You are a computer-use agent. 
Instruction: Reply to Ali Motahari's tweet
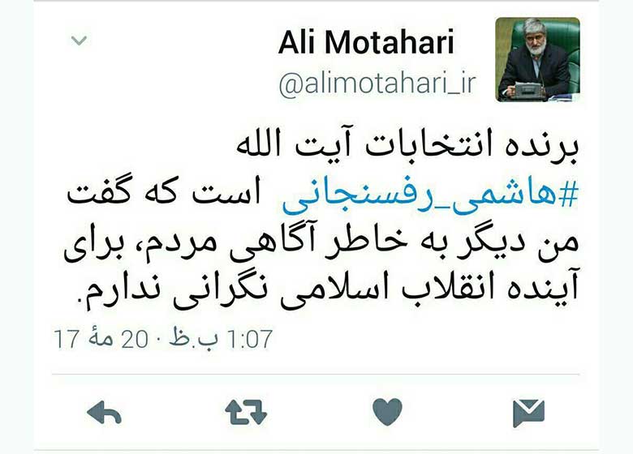click(x=104, y=412)
